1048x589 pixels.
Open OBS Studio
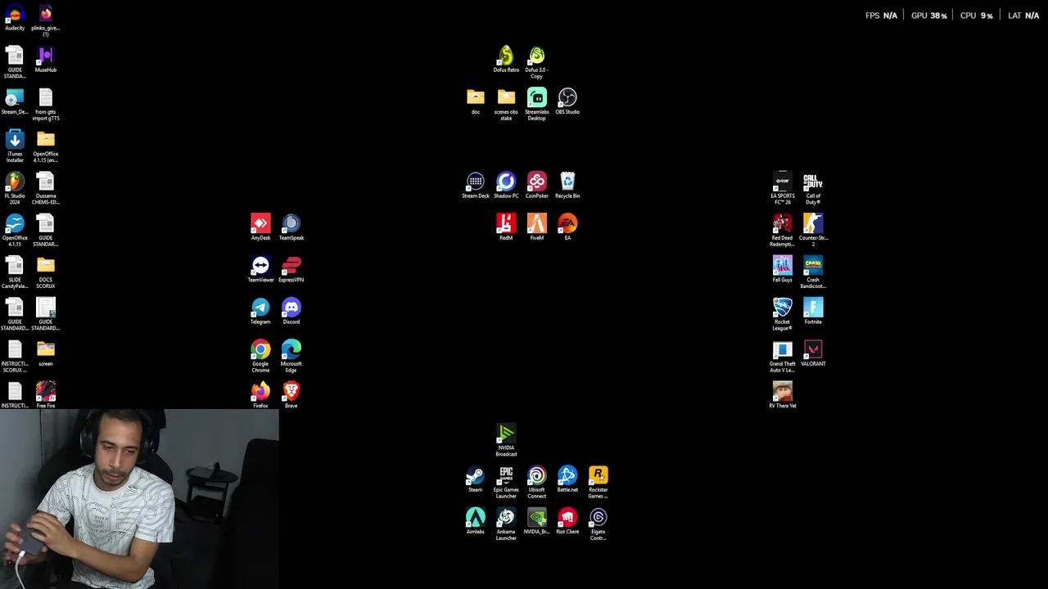click(567, 99)
